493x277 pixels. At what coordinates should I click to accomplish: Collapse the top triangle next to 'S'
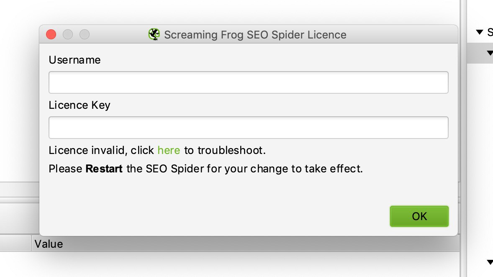[x=480, y=32]
